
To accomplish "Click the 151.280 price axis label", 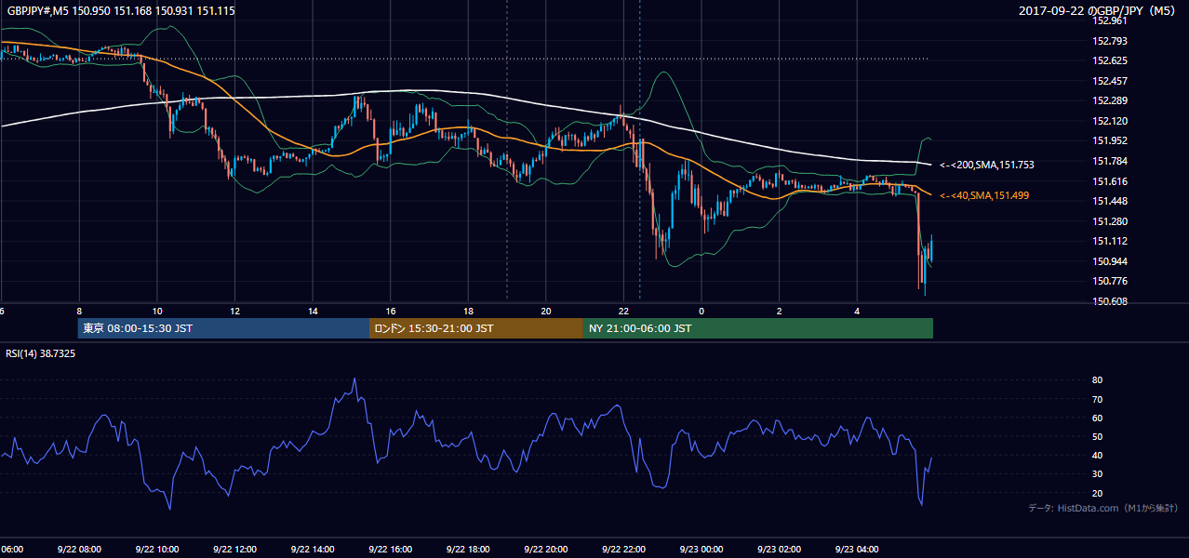I will (1110, 221).
